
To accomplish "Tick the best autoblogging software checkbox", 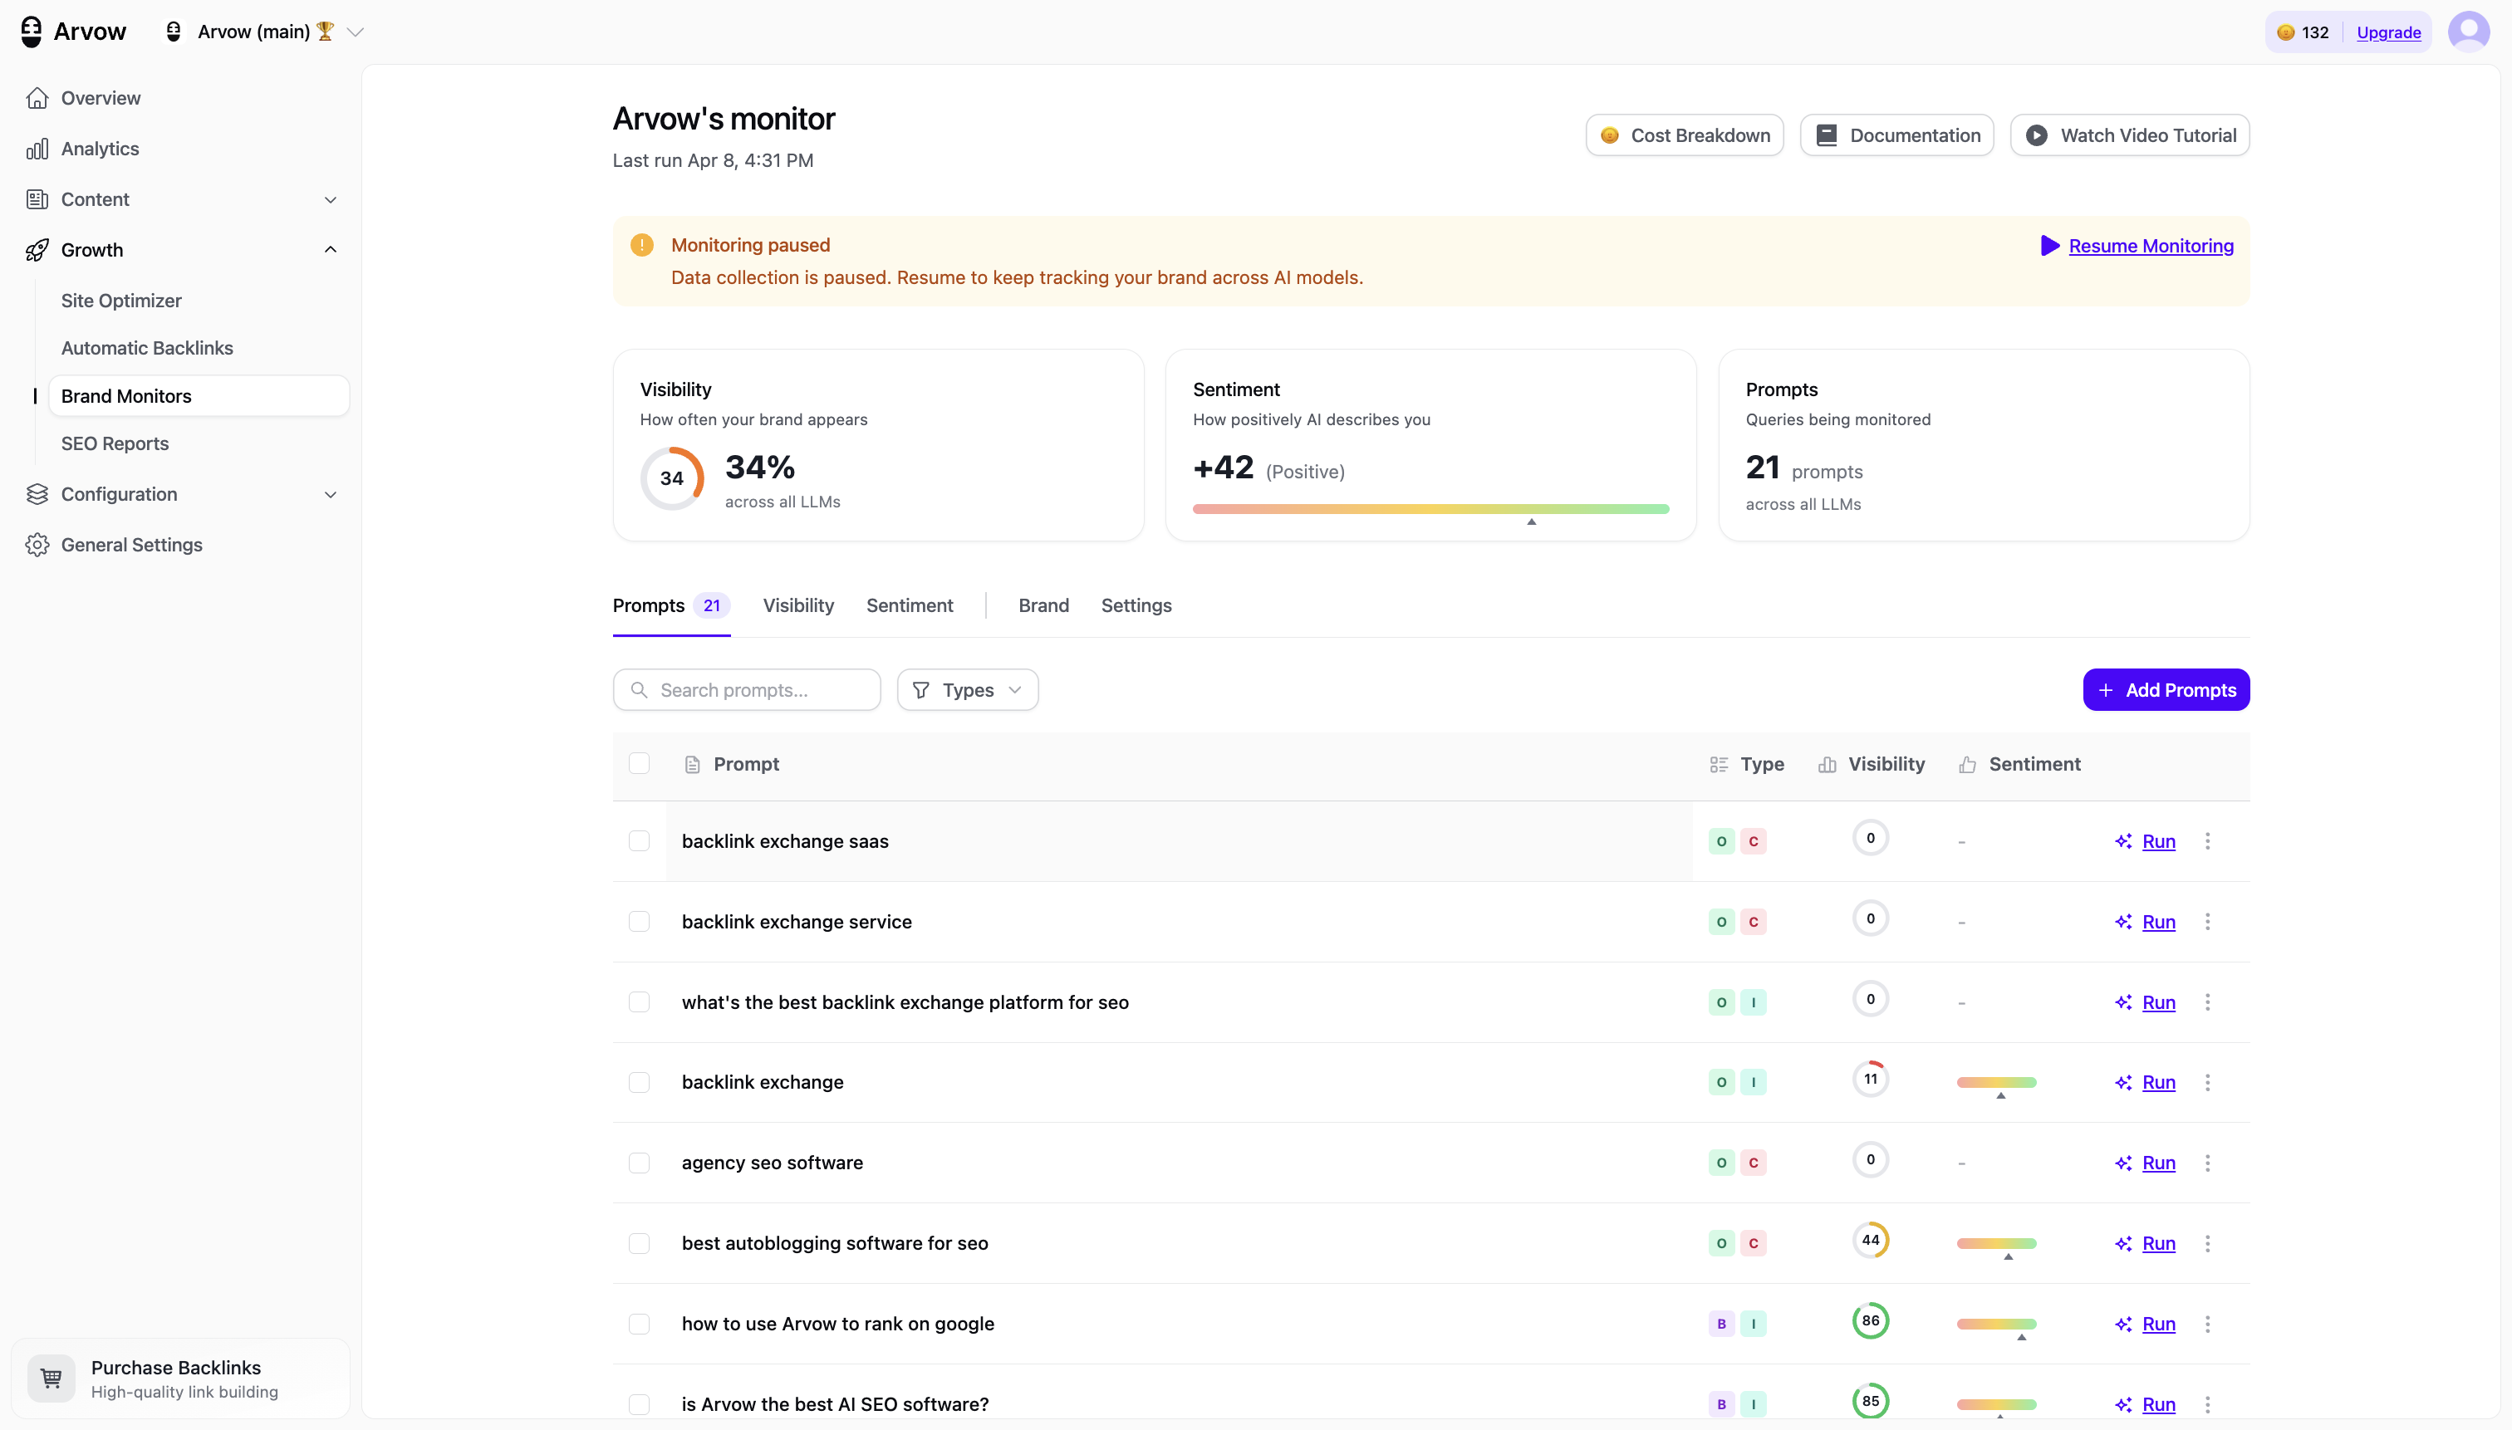I will click(x=640, y=1243).
